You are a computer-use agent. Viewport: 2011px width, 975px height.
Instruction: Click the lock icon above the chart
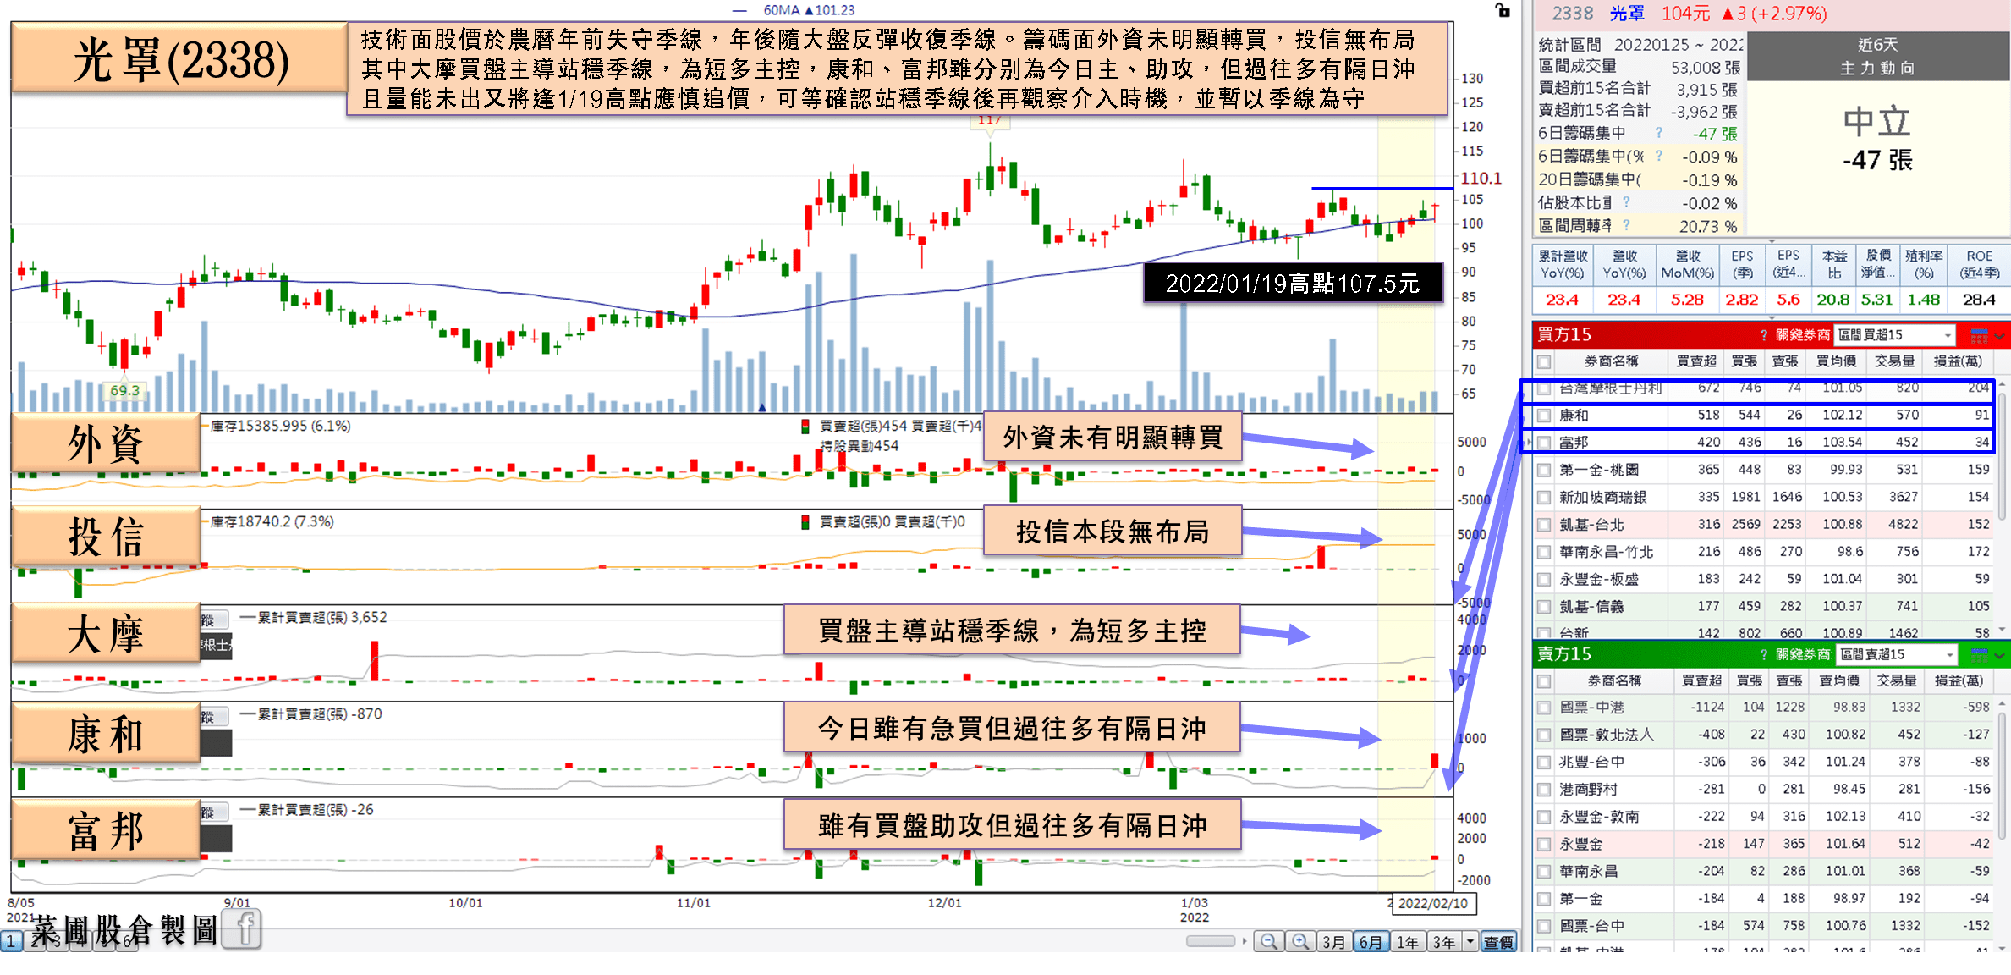1503,10
